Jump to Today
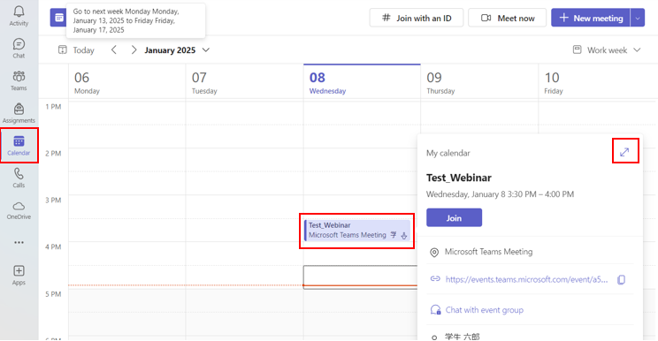658x341 pixels. click(x=76, y=50)
